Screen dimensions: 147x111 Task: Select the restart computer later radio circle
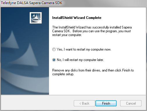pos(54,60)
